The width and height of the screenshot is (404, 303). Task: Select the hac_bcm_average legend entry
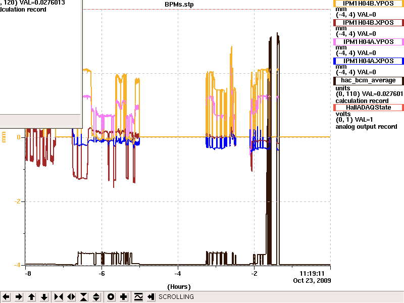(x=369, y=81)
